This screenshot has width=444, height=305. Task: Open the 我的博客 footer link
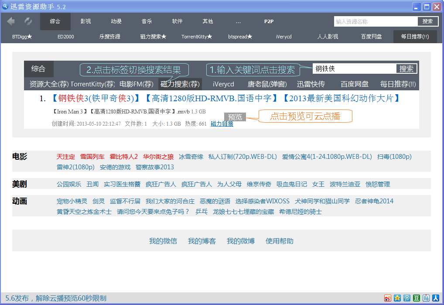(x=202, y=241)
